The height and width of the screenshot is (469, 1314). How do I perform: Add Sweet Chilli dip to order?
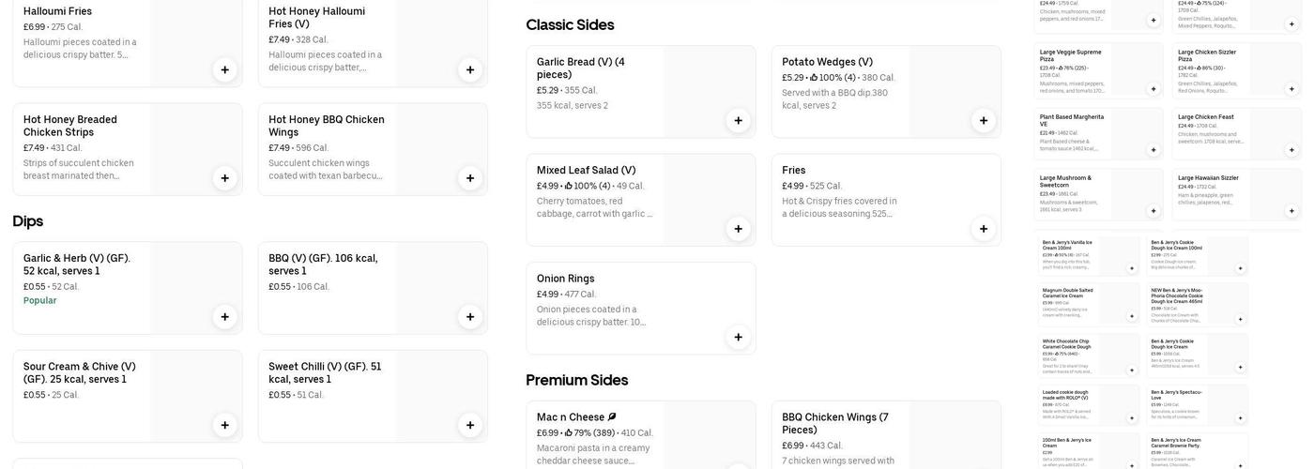(470, 425)
